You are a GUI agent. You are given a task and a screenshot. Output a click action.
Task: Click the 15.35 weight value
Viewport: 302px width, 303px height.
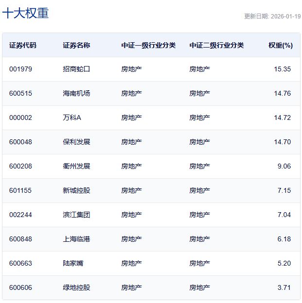click(282, 69)
